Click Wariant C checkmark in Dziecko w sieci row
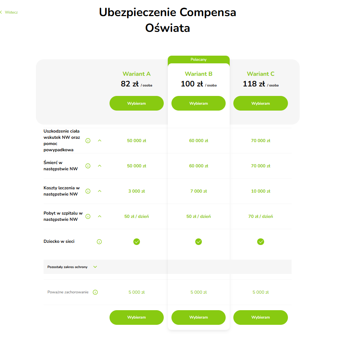Image resolution: width=348 pixels, height=338 pixels. [260, 242]
